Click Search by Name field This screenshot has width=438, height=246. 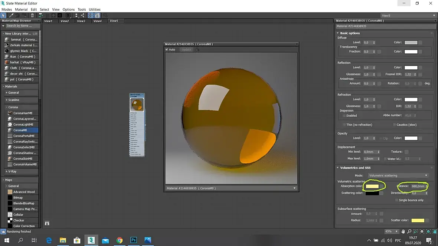click(x=22, y=26)
